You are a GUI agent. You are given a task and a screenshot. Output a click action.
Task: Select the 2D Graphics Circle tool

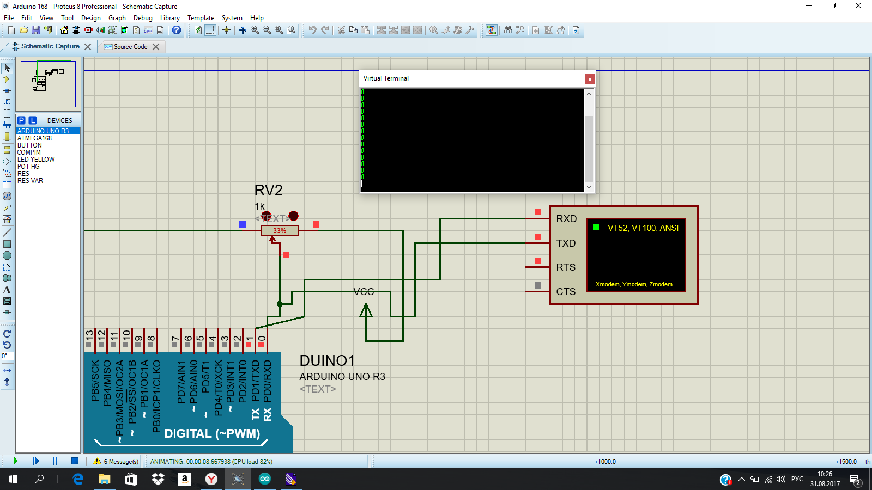7,255
